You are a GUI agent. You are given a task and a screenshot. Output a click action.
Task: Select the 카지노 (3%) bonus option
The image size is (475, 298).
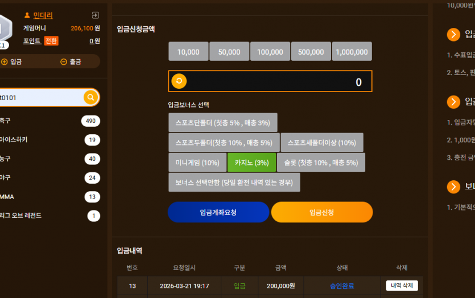click(x=252, y=163)
